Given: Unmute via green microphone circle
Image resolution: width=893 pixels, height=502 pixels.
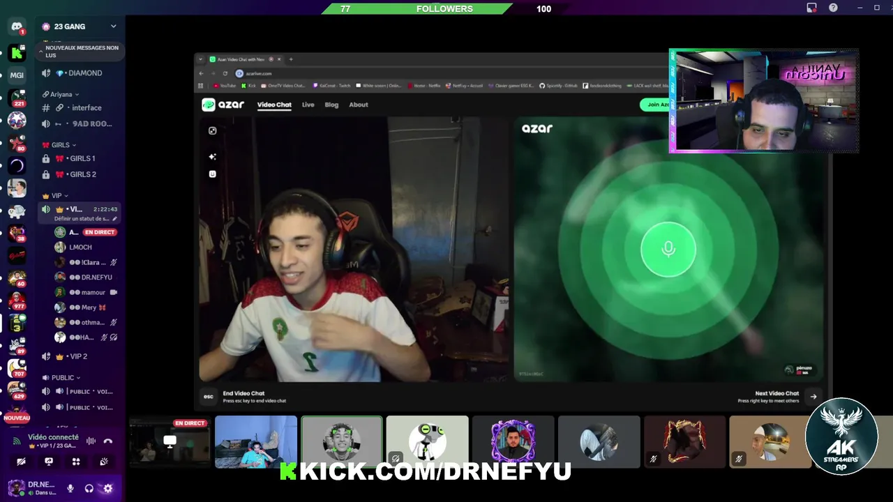Looking at the screenshot, I should coord(668,250).
